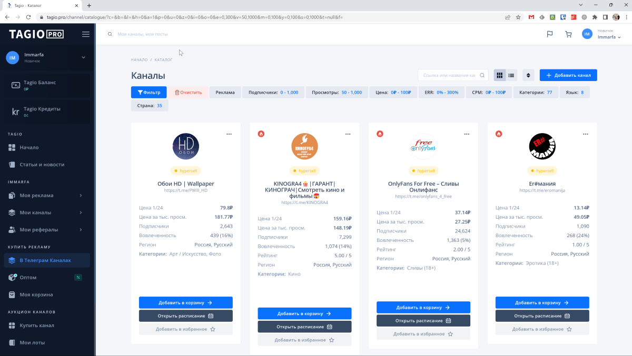Open the Страна 35 country filter
The width and height of the screenshot is (632, 356).
(x=150, y=105)
